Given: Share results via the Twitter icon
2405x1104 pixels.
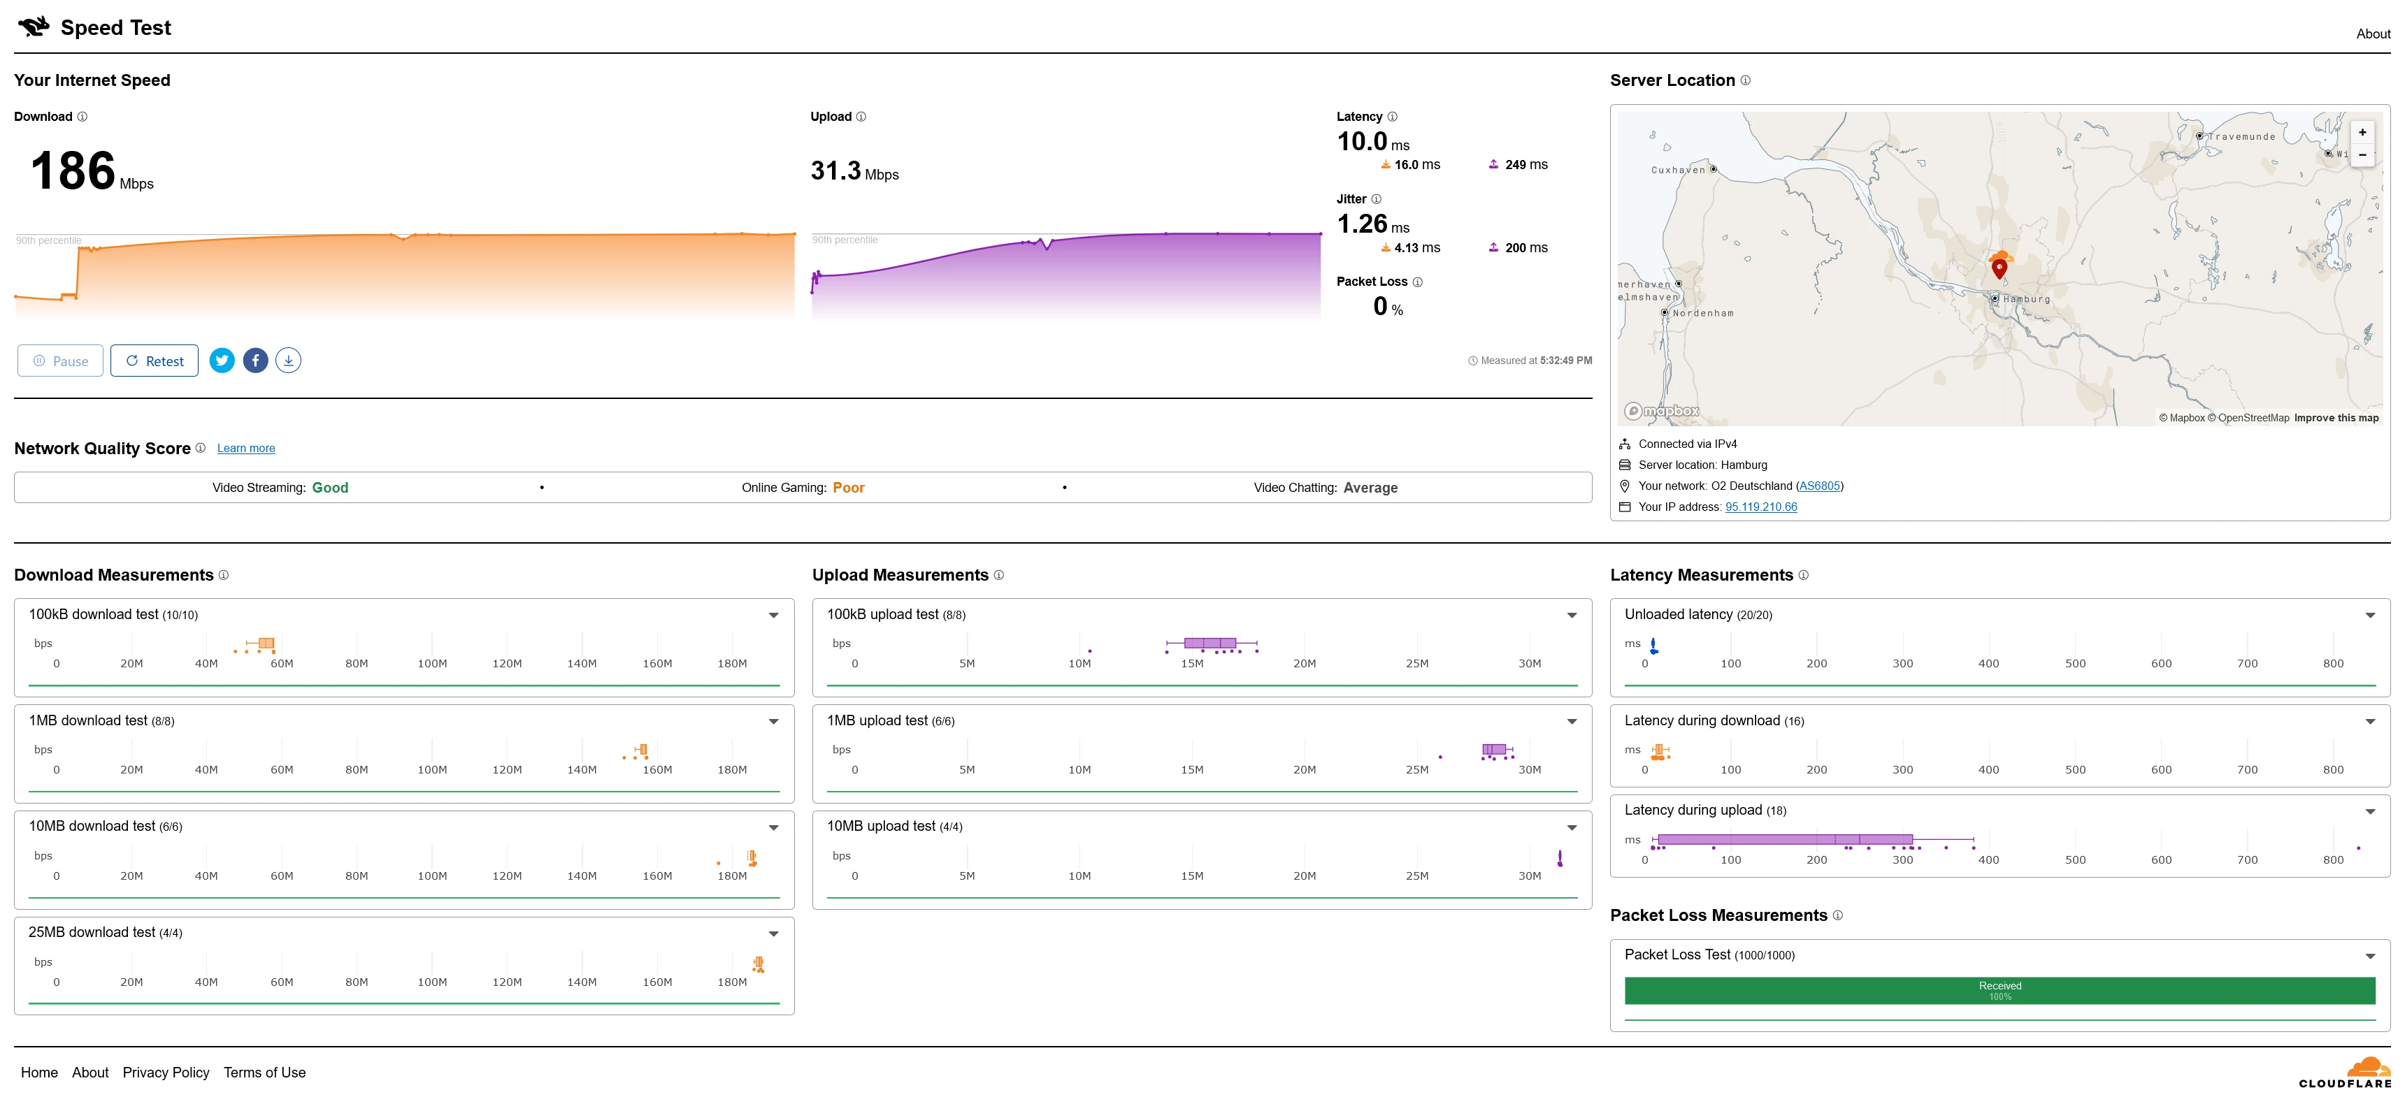Looking at the screenshot, I should (x=221, y=361).
